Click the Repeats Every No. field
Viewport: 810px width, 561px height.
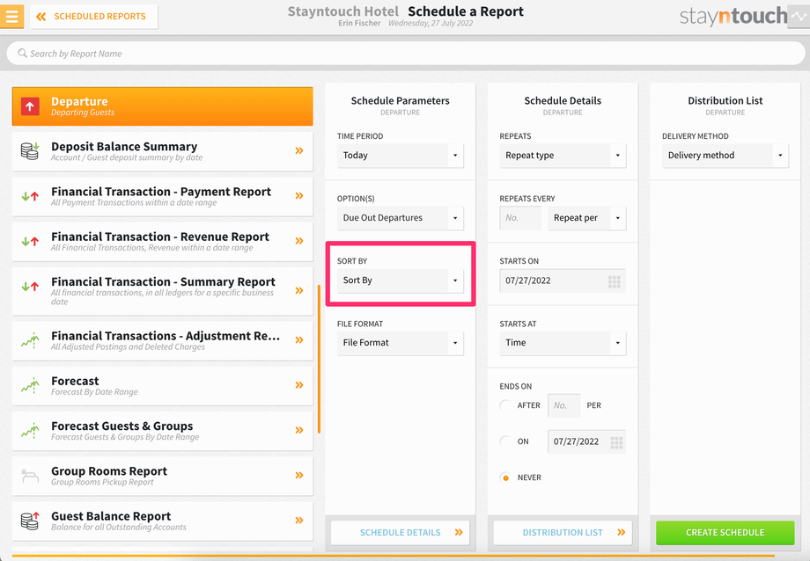pyautogui.click(x=520, y=218)
